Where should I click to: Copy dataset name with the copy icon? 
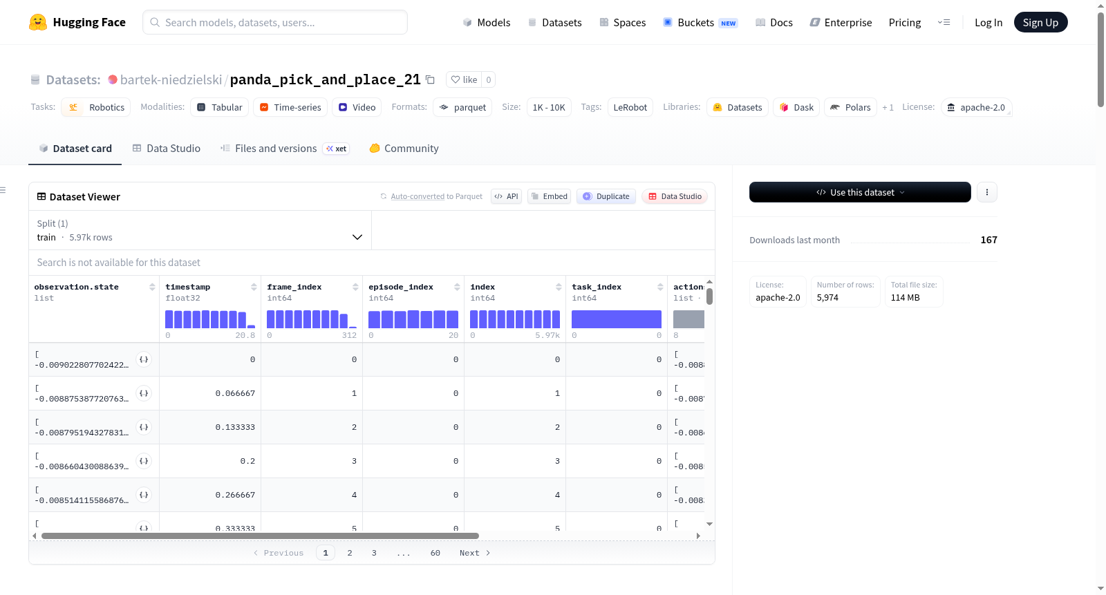point(430,79)
